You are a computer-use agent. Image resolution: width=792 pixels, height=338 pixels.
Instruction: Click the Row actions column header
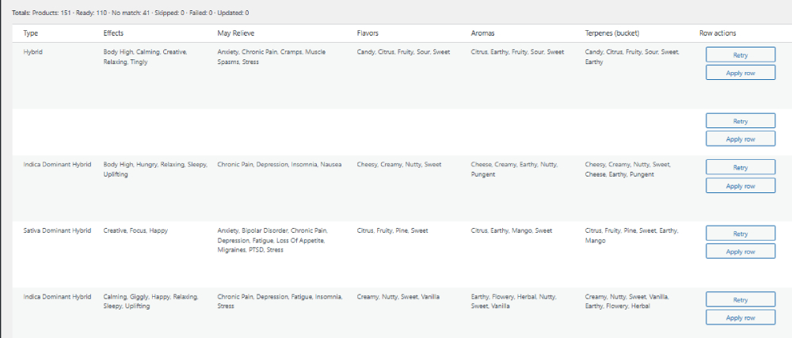718,33
